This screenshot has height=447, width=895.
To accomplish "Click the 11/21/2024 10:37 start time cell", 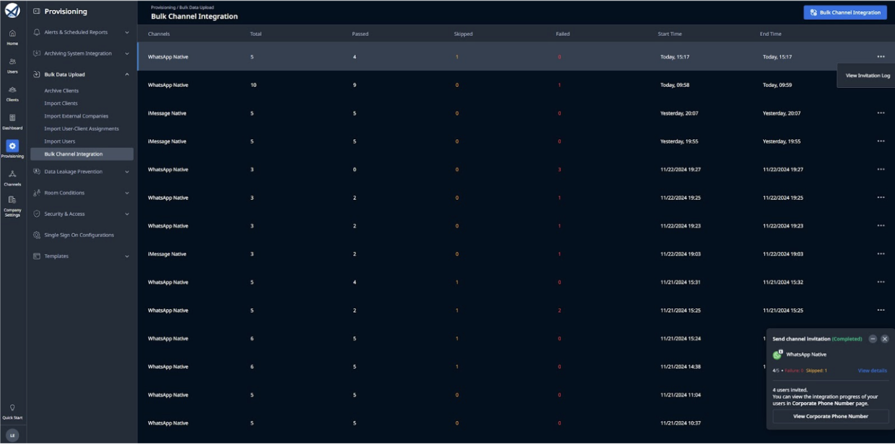I will [680, 423].
